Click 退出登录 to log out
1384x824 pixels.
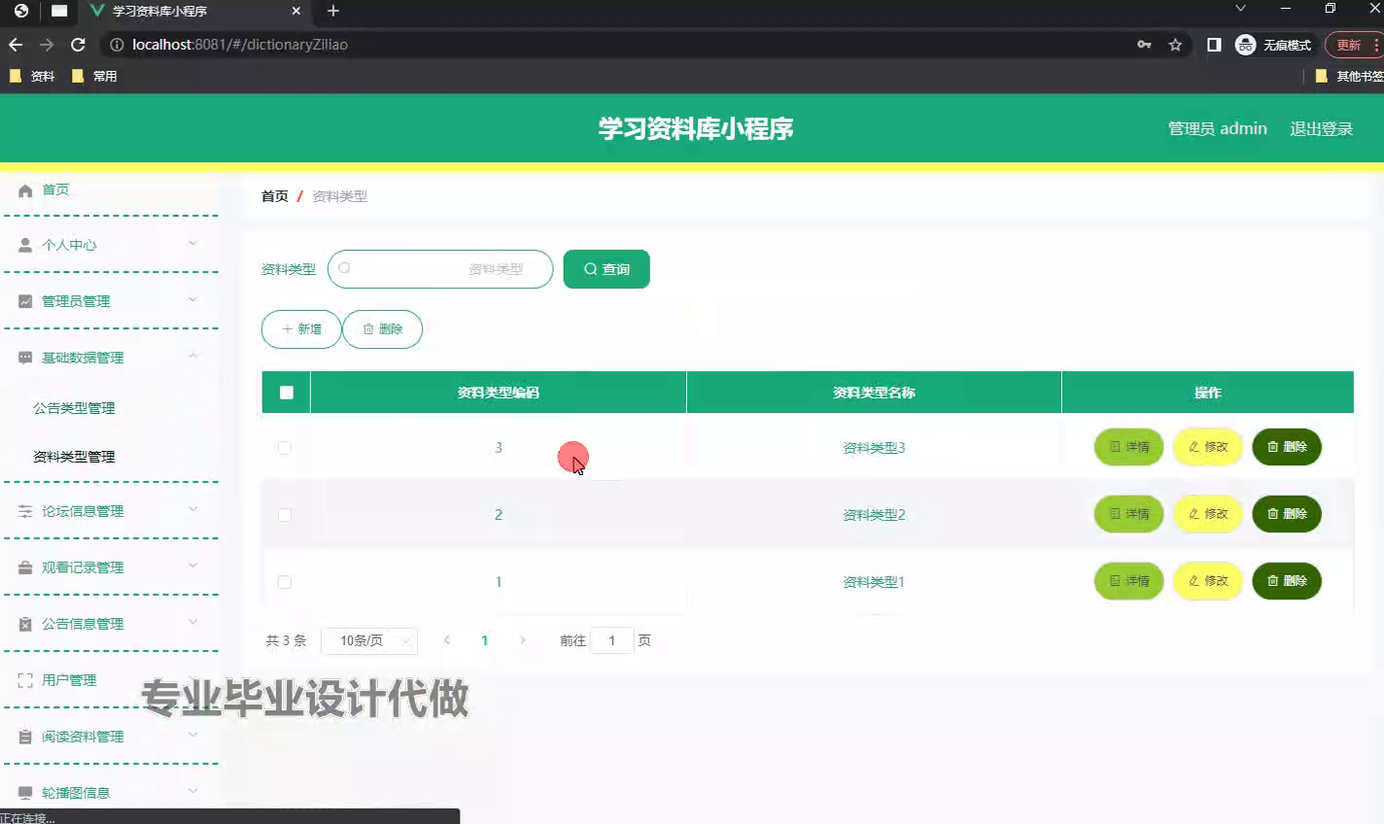click(x=1321, y=128)
